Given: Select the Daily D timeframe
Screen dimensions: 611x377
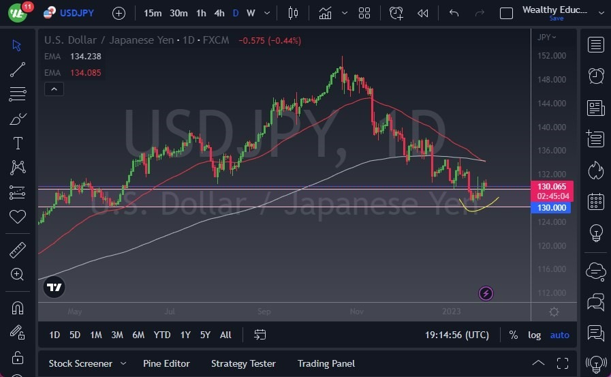Looking at the screenshot, I should click(x=236, y=13).
